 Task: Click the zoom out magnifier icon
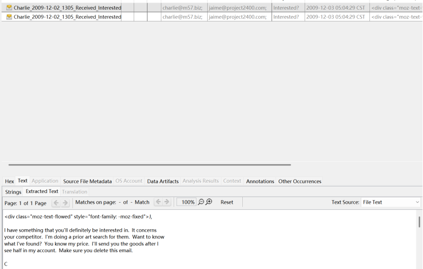pos(201,202)
